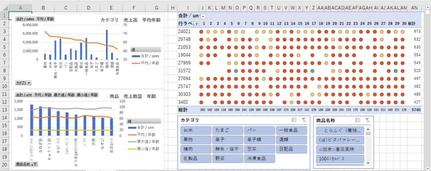The width and height of the screenshot is (431, 171).
Task: Open the 行ラベル sort and filter button
Action: [x=196, y=24]
